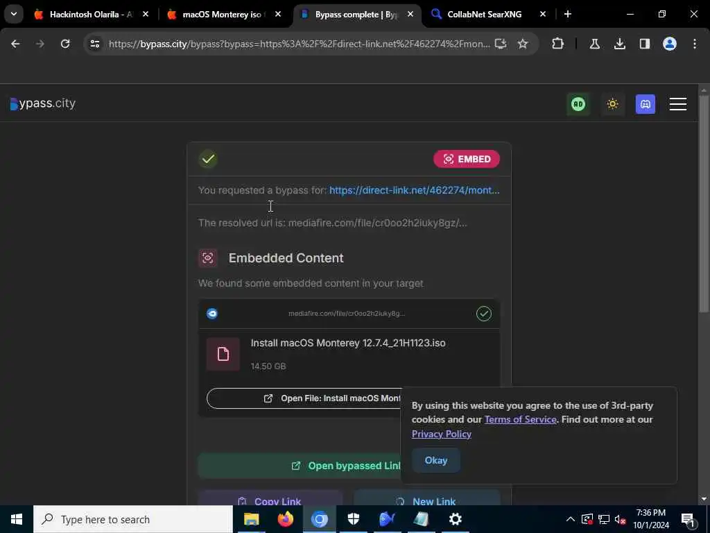Reload the current page
Screen dimensions: 710x533
point(65,44)
